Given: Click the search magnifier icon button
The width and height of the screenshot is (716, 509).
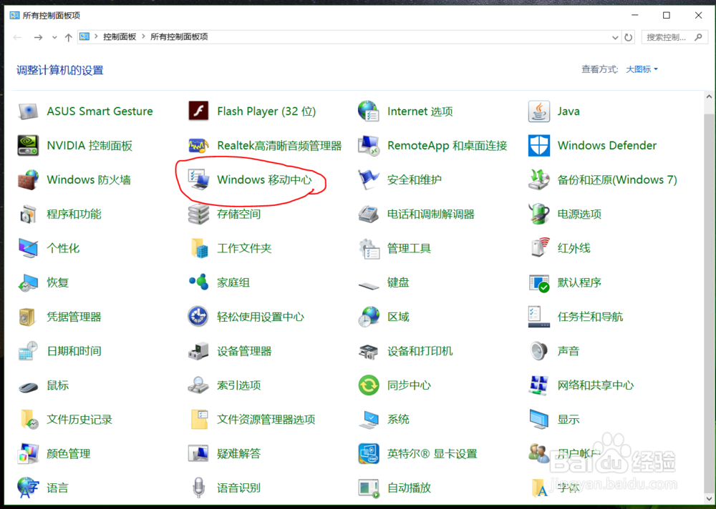Looking at the screenshot, I should click(x=698, y=37).
